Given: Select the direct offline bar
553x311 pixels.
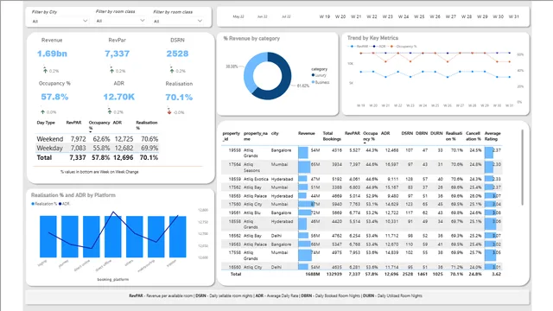Looking at the screenshot, I should (113, 237).
